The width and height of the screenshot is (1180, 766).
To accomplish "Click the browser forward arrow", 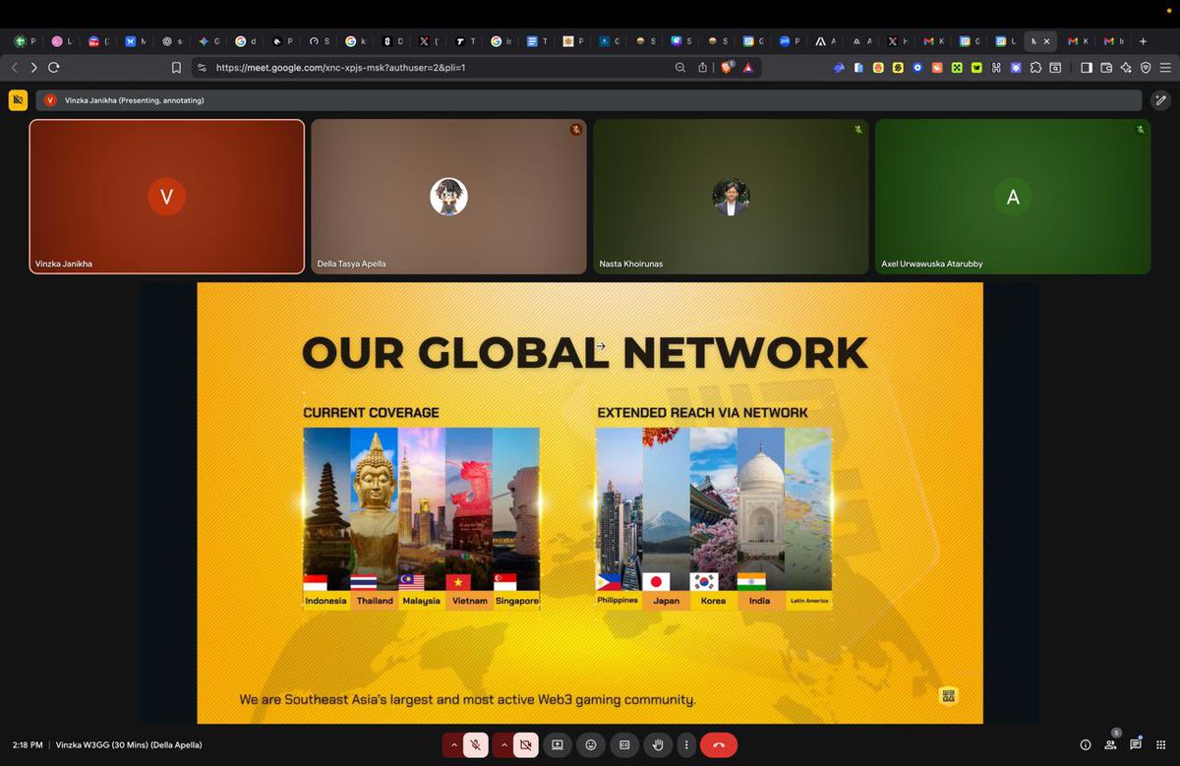I will [x=33, y=67].
